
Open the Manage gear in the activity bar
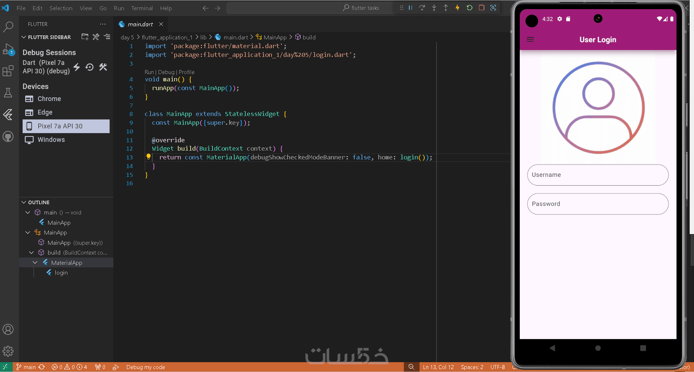pyautogui.click(x=8, y=351)
